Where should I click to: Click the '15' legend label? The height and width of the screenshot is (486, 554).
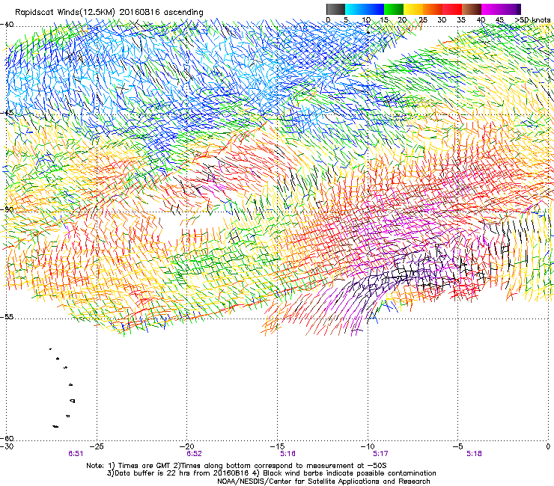click(384, 20)
